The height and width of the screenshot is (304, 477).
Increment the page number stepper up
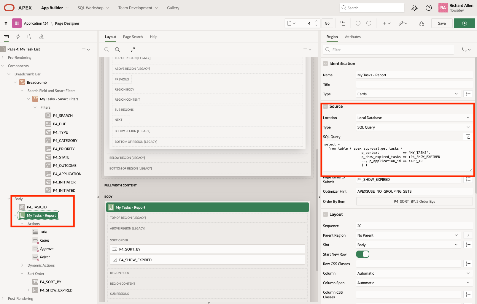pyautogui.click(x=316, y=21)
